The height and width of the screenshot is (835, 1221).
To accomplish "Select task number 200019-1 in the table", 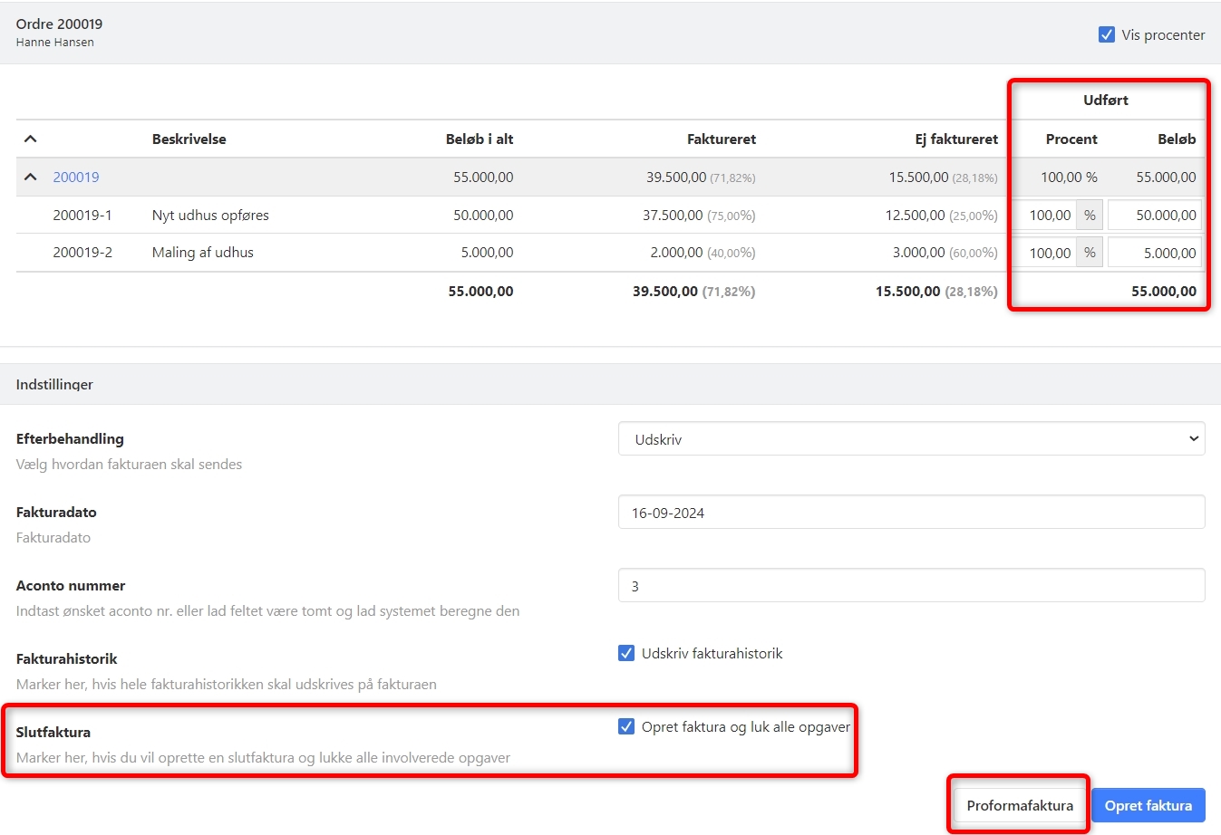I will tap(82, 216).
